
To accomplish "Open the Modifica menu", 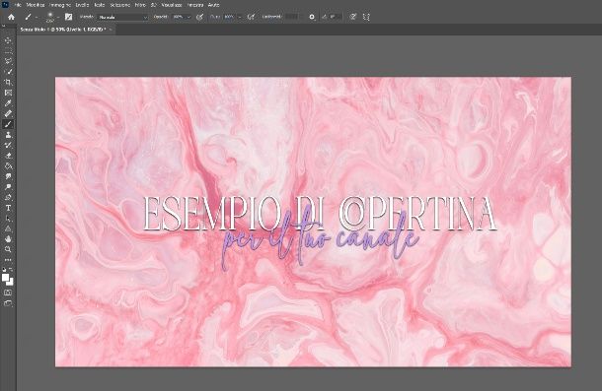I will [x=36, y=5].
